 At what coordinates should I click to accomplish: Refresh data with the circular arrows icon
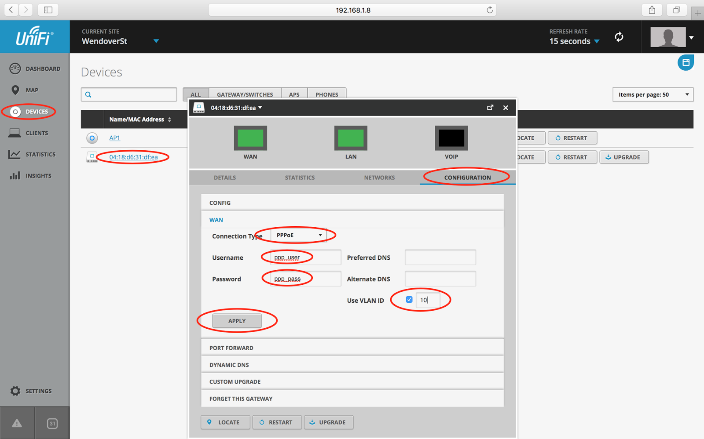(x=619, y=37)
